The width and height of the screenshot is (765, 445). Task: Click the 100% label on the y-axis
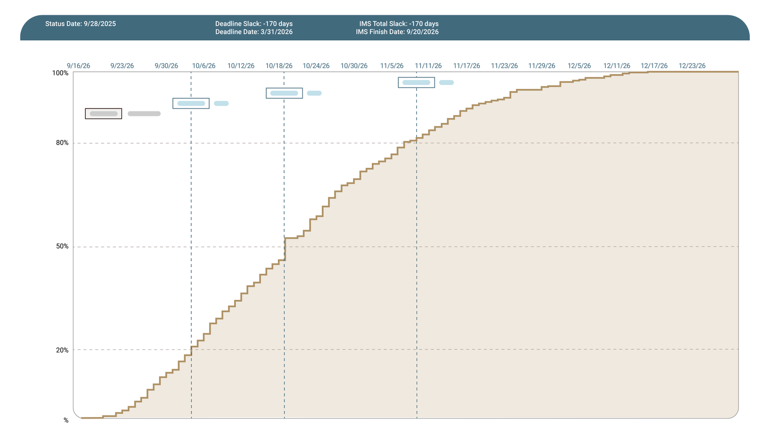click(61, 72)
